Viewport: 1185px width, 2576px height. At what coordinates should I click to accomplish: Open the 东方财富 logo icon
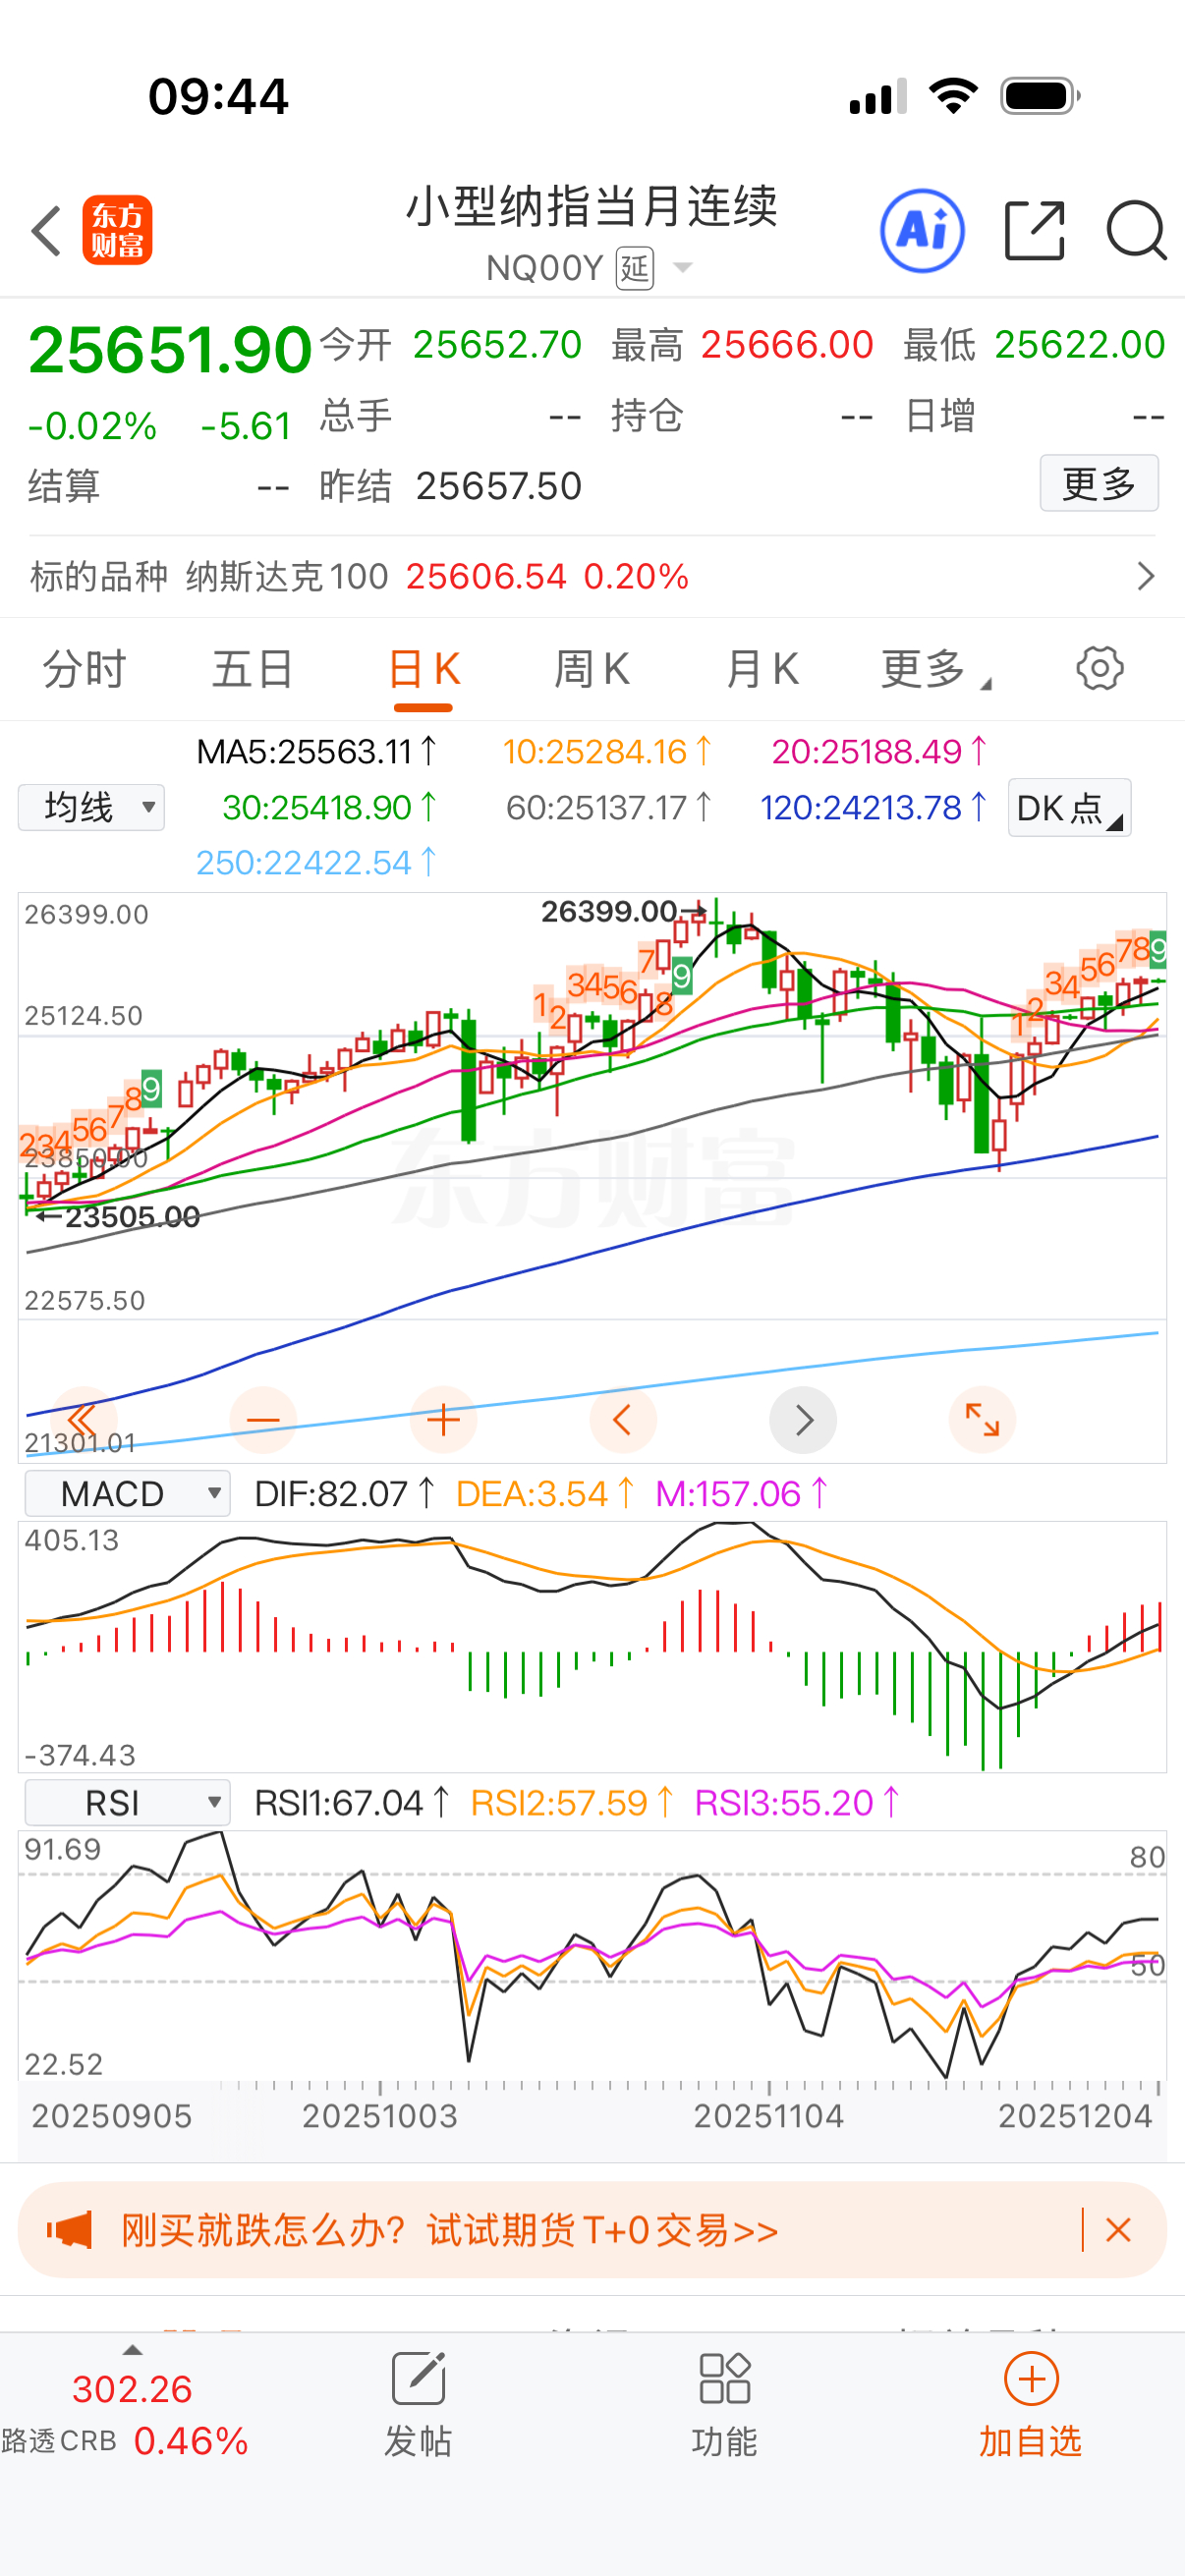point(117,230)
